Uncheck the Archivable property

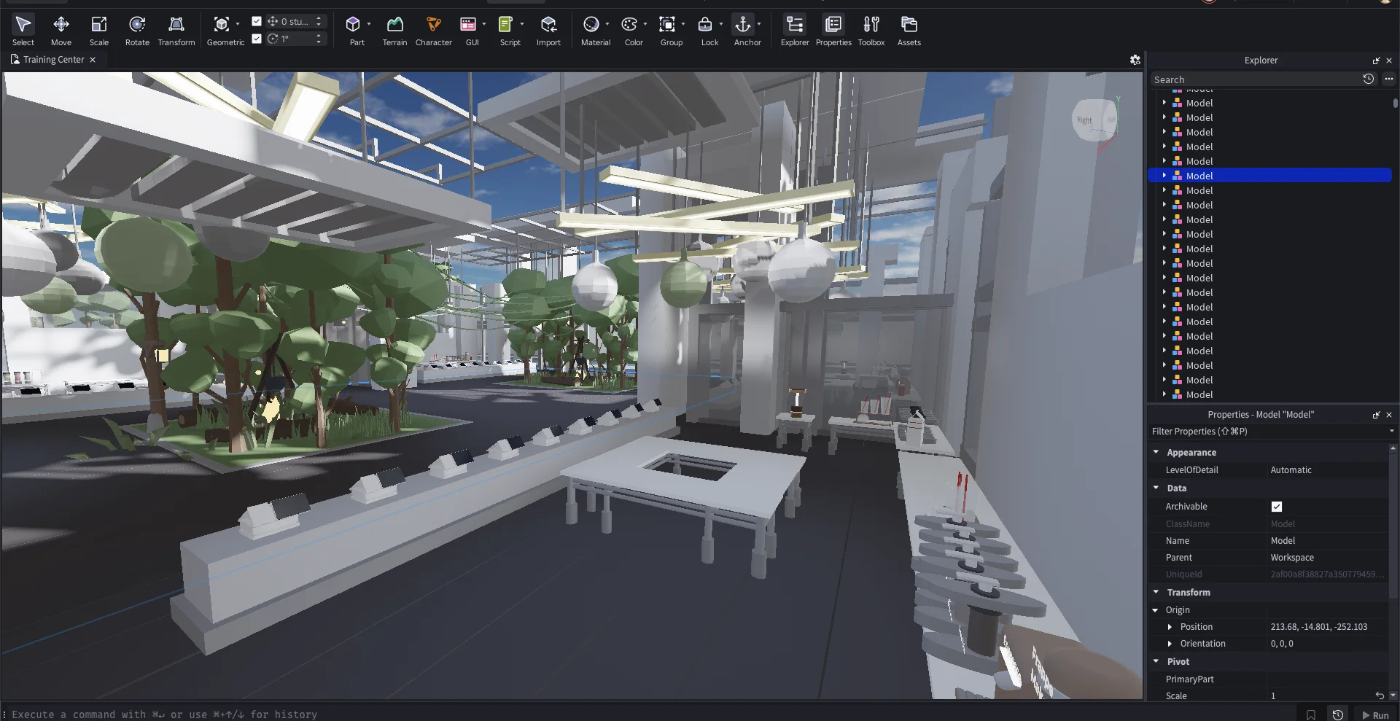point(1277,507)
